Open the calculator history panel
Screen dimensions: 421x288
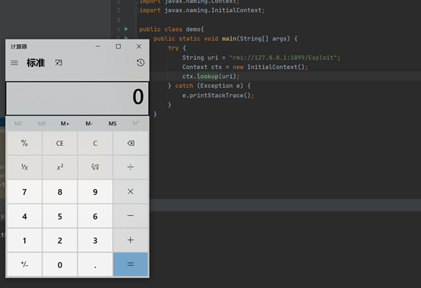(x=141, y=62)
